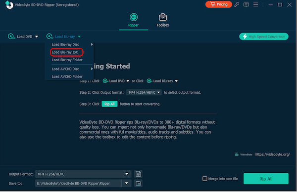The image size is (297, 192).
Task: Toggle High Speed Conversion
Action: 264,37
